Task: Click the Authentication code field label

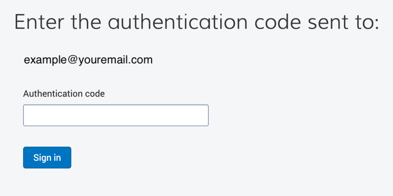Action: click(x=64, y=94)
